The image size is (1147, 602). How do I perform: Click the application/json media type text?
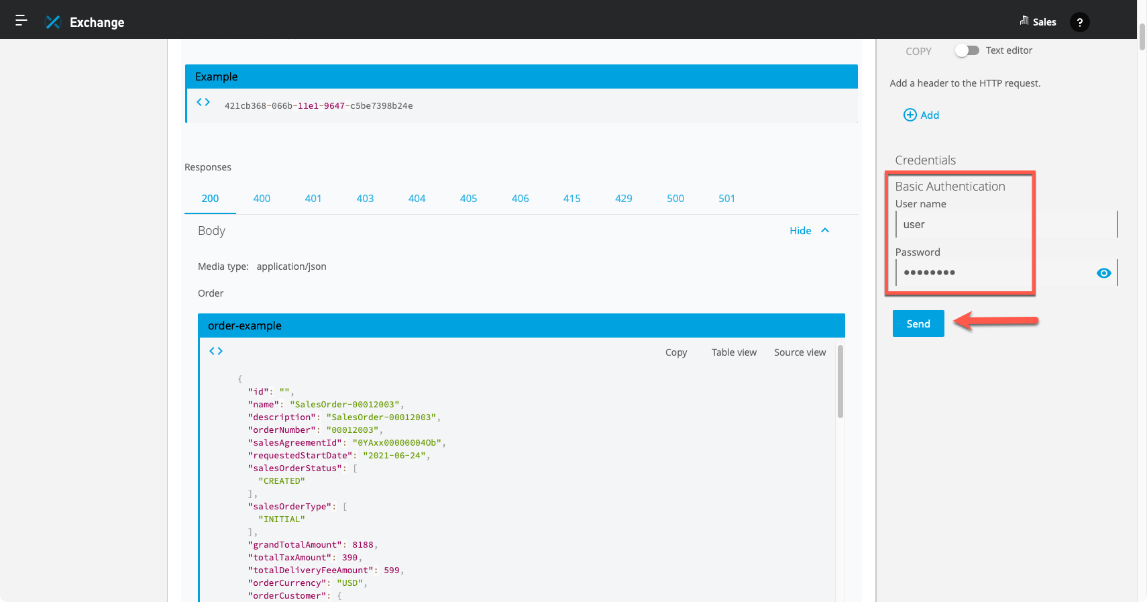[x=292, y=266]
